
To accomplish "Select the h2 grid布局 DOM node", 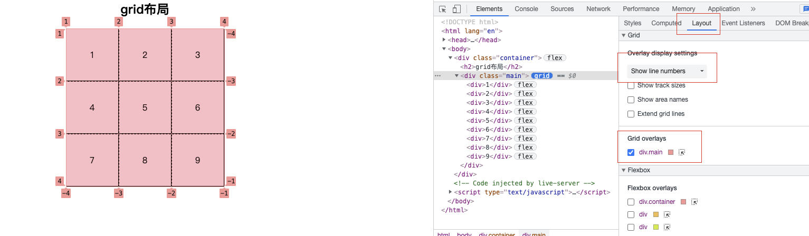I will point(491,67).
